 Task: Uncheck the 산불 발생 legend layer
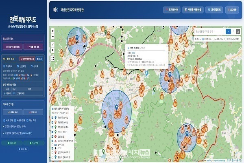pyautogui.click(x=52, y=137)
